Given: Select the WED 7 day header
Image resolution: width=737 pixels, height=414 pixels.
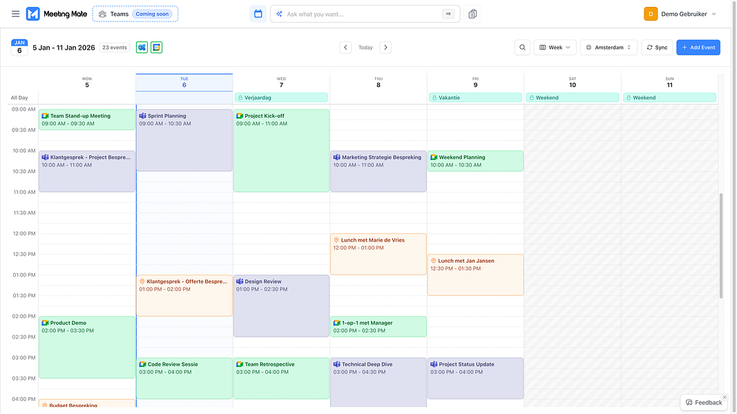Looking at the screenshot, I should click(x=281, y=82).
